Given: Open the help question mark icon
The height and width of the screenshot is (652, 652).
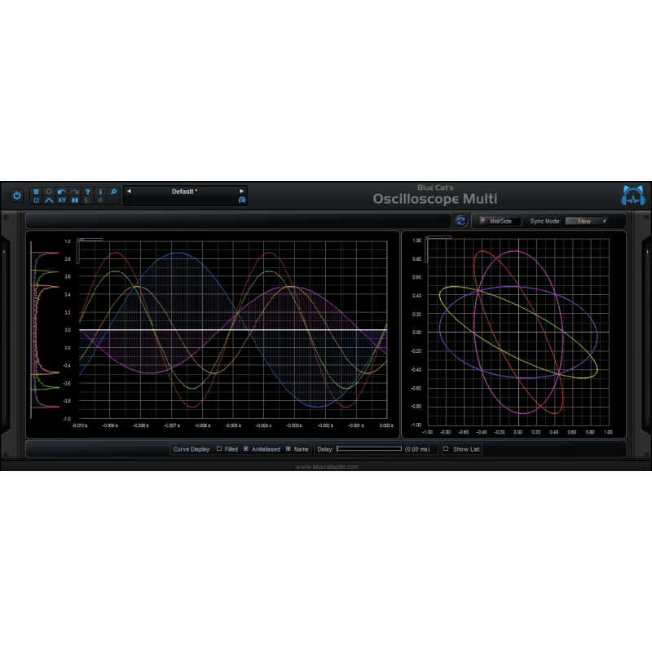Looking at the screenshot, I should click(87, 191).
